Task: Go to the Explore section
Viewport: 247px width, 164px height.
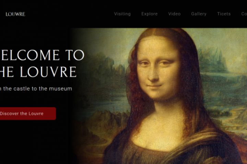Action: click(150, 14)
